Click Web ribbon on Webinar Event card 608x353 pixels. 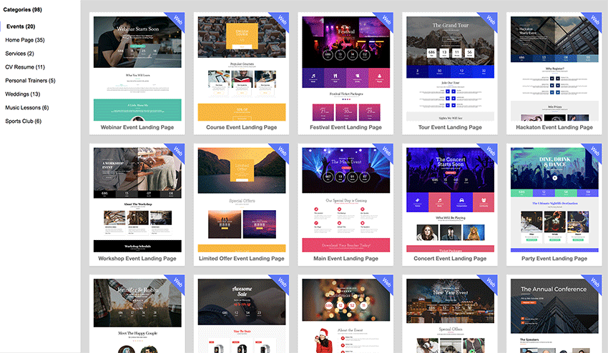point(177,20)
